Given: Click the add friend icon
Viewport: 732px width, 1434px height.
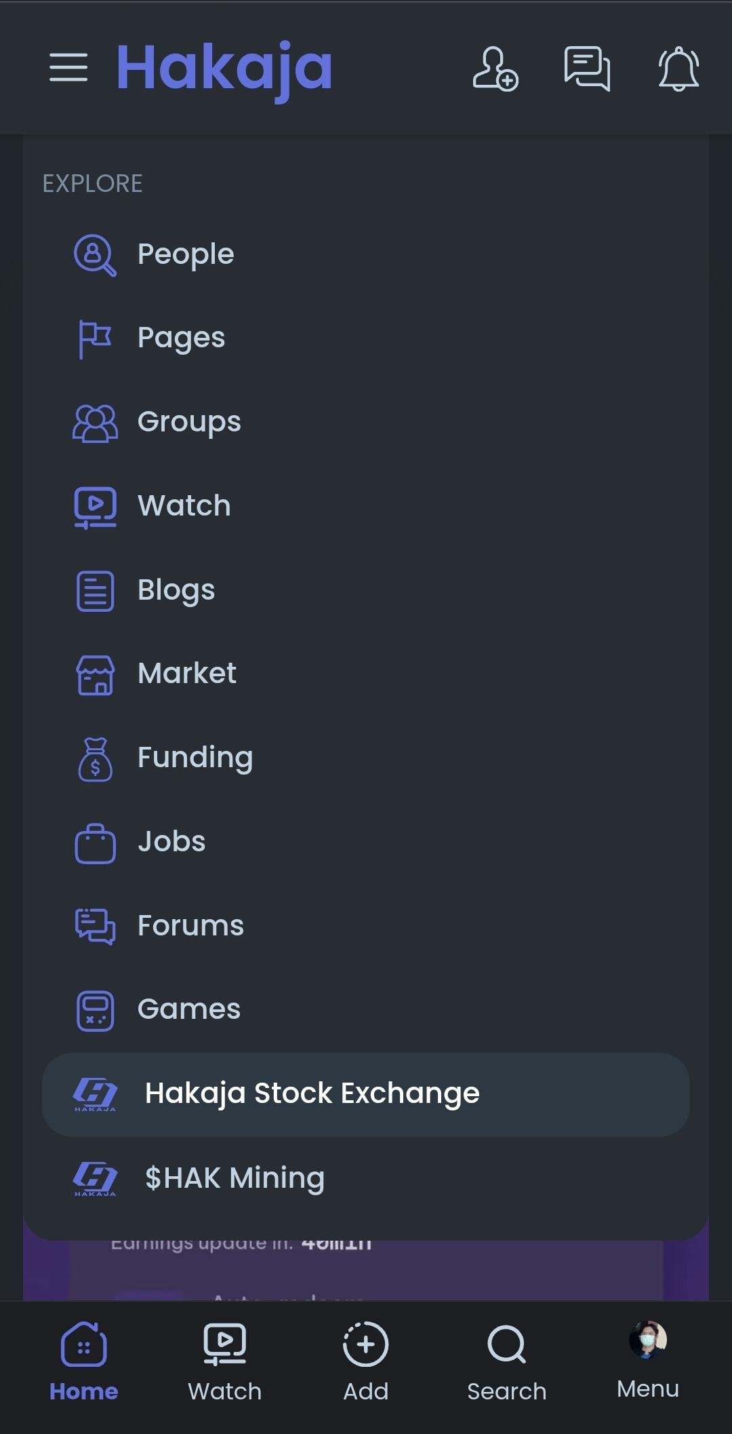Looking at the screenshot, I should click(x=495, y=69).
